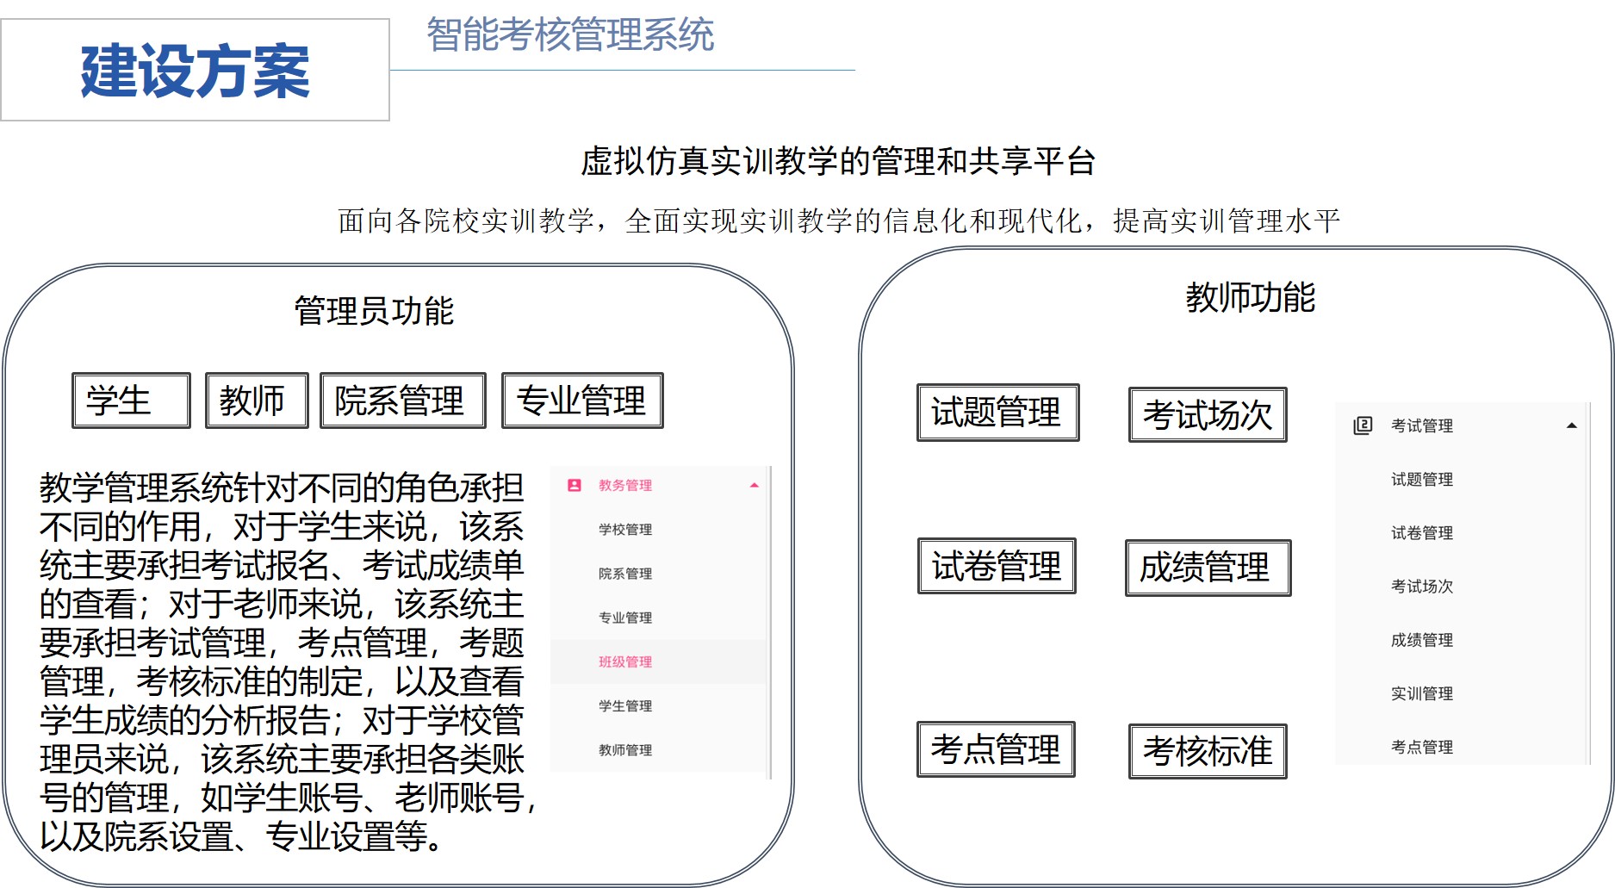
Task: Collapse the 教务管理 menu arrow
Action: pos(755,485)
